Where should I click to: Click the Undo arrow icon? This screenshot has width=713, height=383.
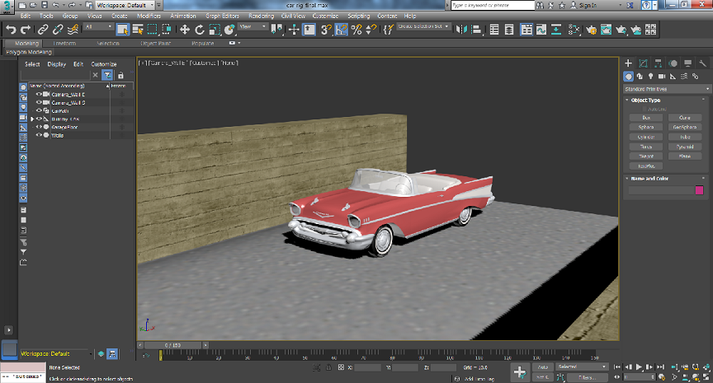(12, 30)
